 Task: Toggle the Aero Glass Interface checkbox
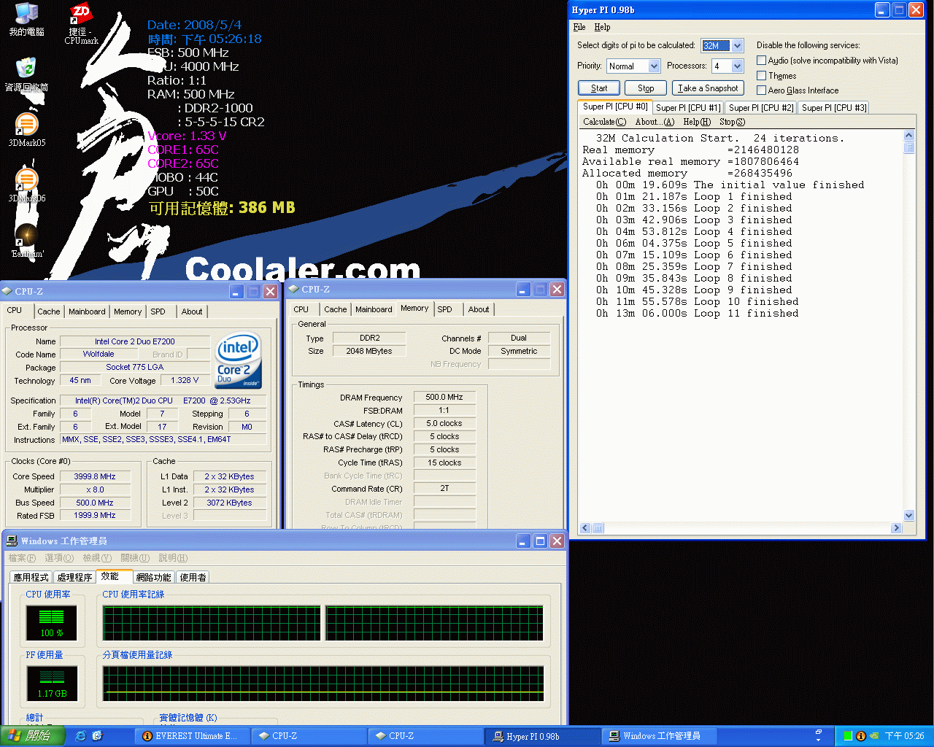[762, 90]
